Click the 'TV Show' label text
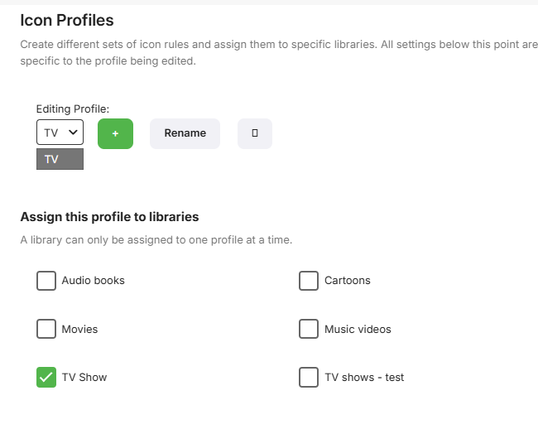The width and height of the screenshot is (538, 434). [x=84, y=377]
